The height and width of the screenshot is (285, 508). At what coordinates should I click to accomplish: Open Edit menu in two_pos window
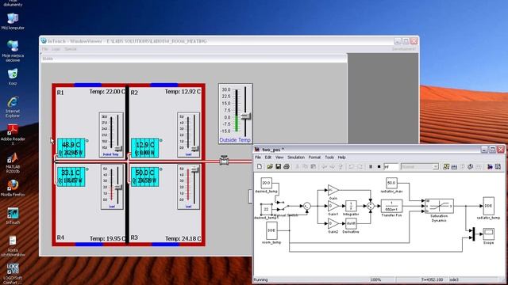(x=268, y=158)
